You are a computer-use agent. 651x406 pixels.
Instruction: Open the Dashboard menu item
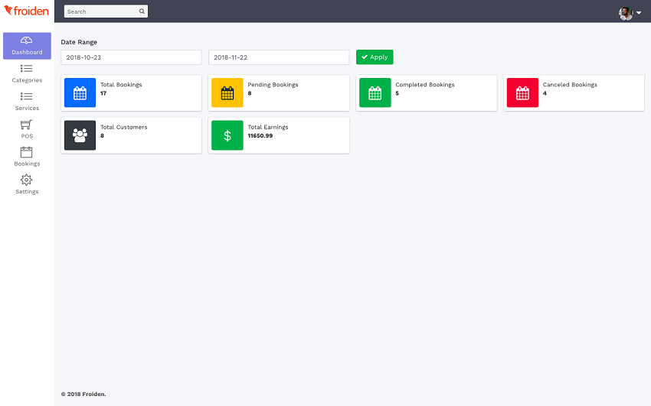[27, 46]
